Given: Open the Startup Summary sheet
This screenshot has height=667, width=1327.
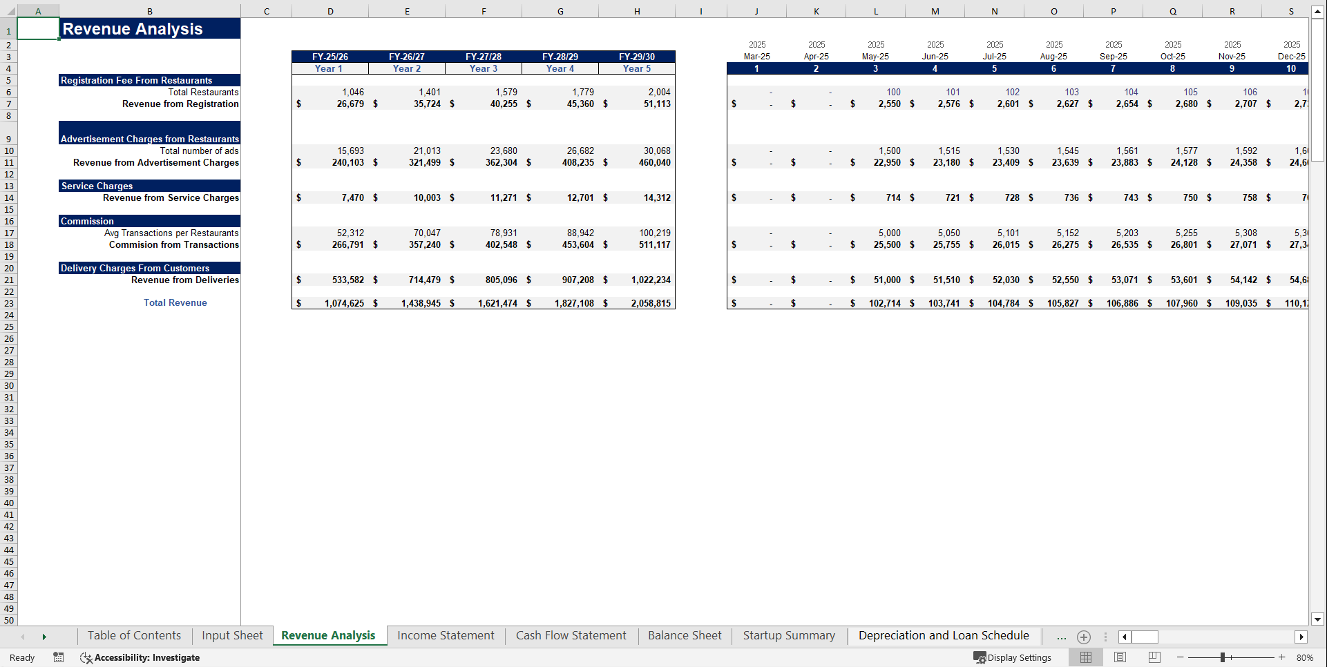Looking at the screenshot, I should (788, 635).
